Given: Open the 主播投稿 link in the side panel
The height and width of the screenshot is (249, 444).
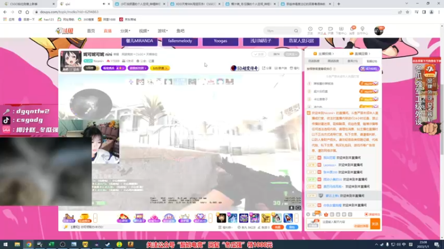Looking at the screenshot, I should 324,54.
